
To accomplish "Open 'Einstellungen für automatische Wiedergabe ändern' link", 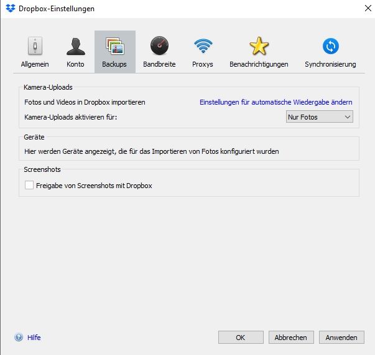I will click(x=275, y=102).
